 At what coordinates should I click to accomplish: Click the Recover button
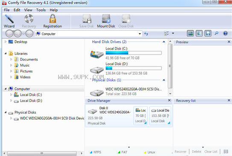coord(180,152)
